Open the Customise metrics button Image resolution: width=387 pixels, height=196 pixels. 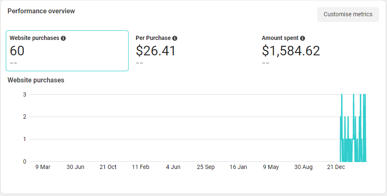[348, 14]
